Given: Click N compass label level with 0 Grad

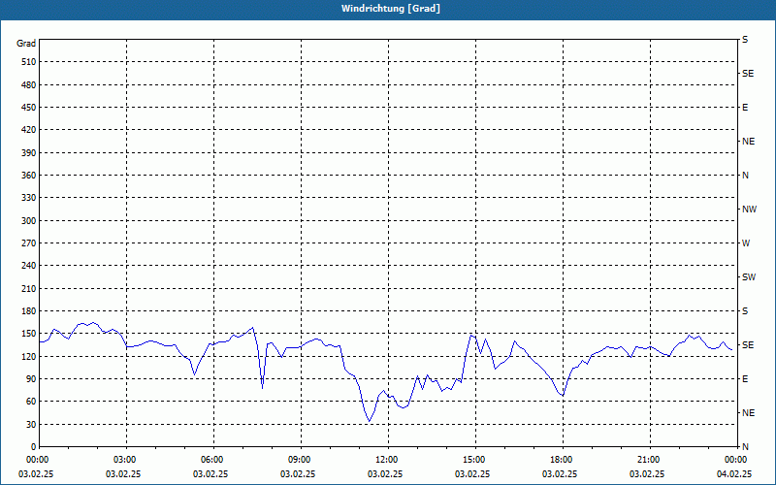Looking at the screenshot, I should (x=746, y=446).
